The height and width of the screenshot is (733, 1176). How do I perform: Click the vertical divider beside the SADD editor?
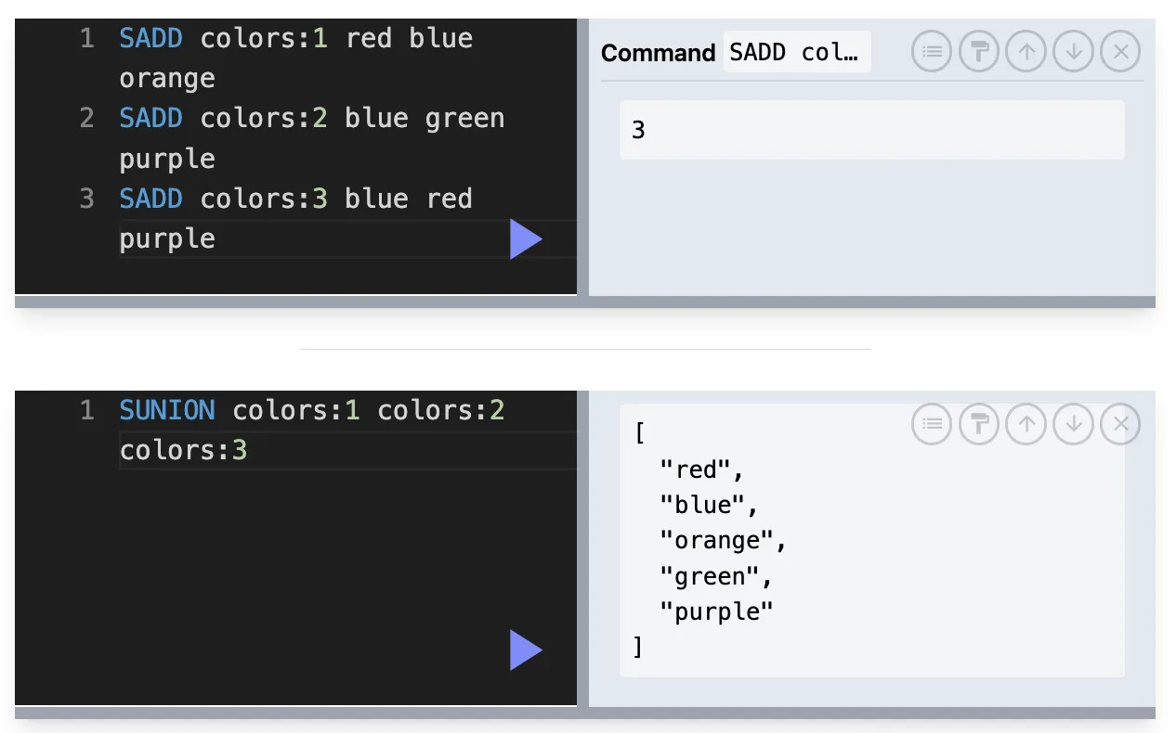(x=582, y=158)
